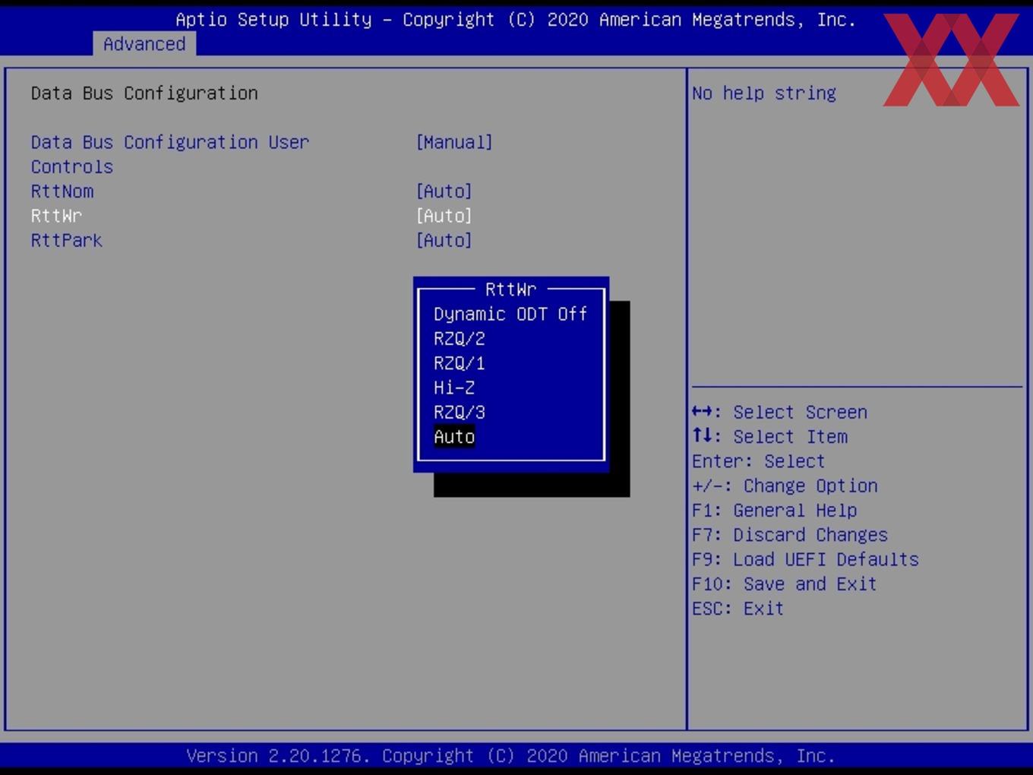The image size is (1033, 775).
Task: Choose RZQ/1 in the RttWr list
Action: 459,363
